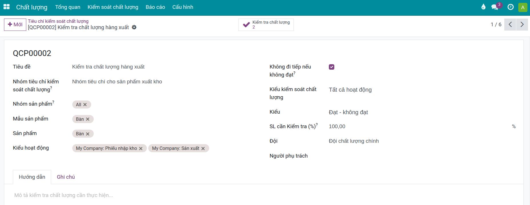Image resolution: width=530 pixels, height=205 pixels.
Task: Open the user avatar A menu
Action: [x=523, y=7]
